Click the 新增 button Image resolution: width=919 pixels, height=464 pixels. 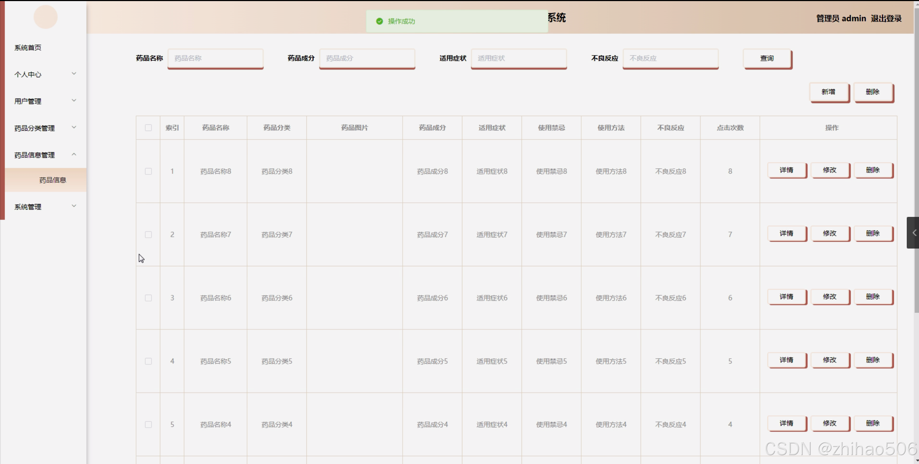[829, 92]
